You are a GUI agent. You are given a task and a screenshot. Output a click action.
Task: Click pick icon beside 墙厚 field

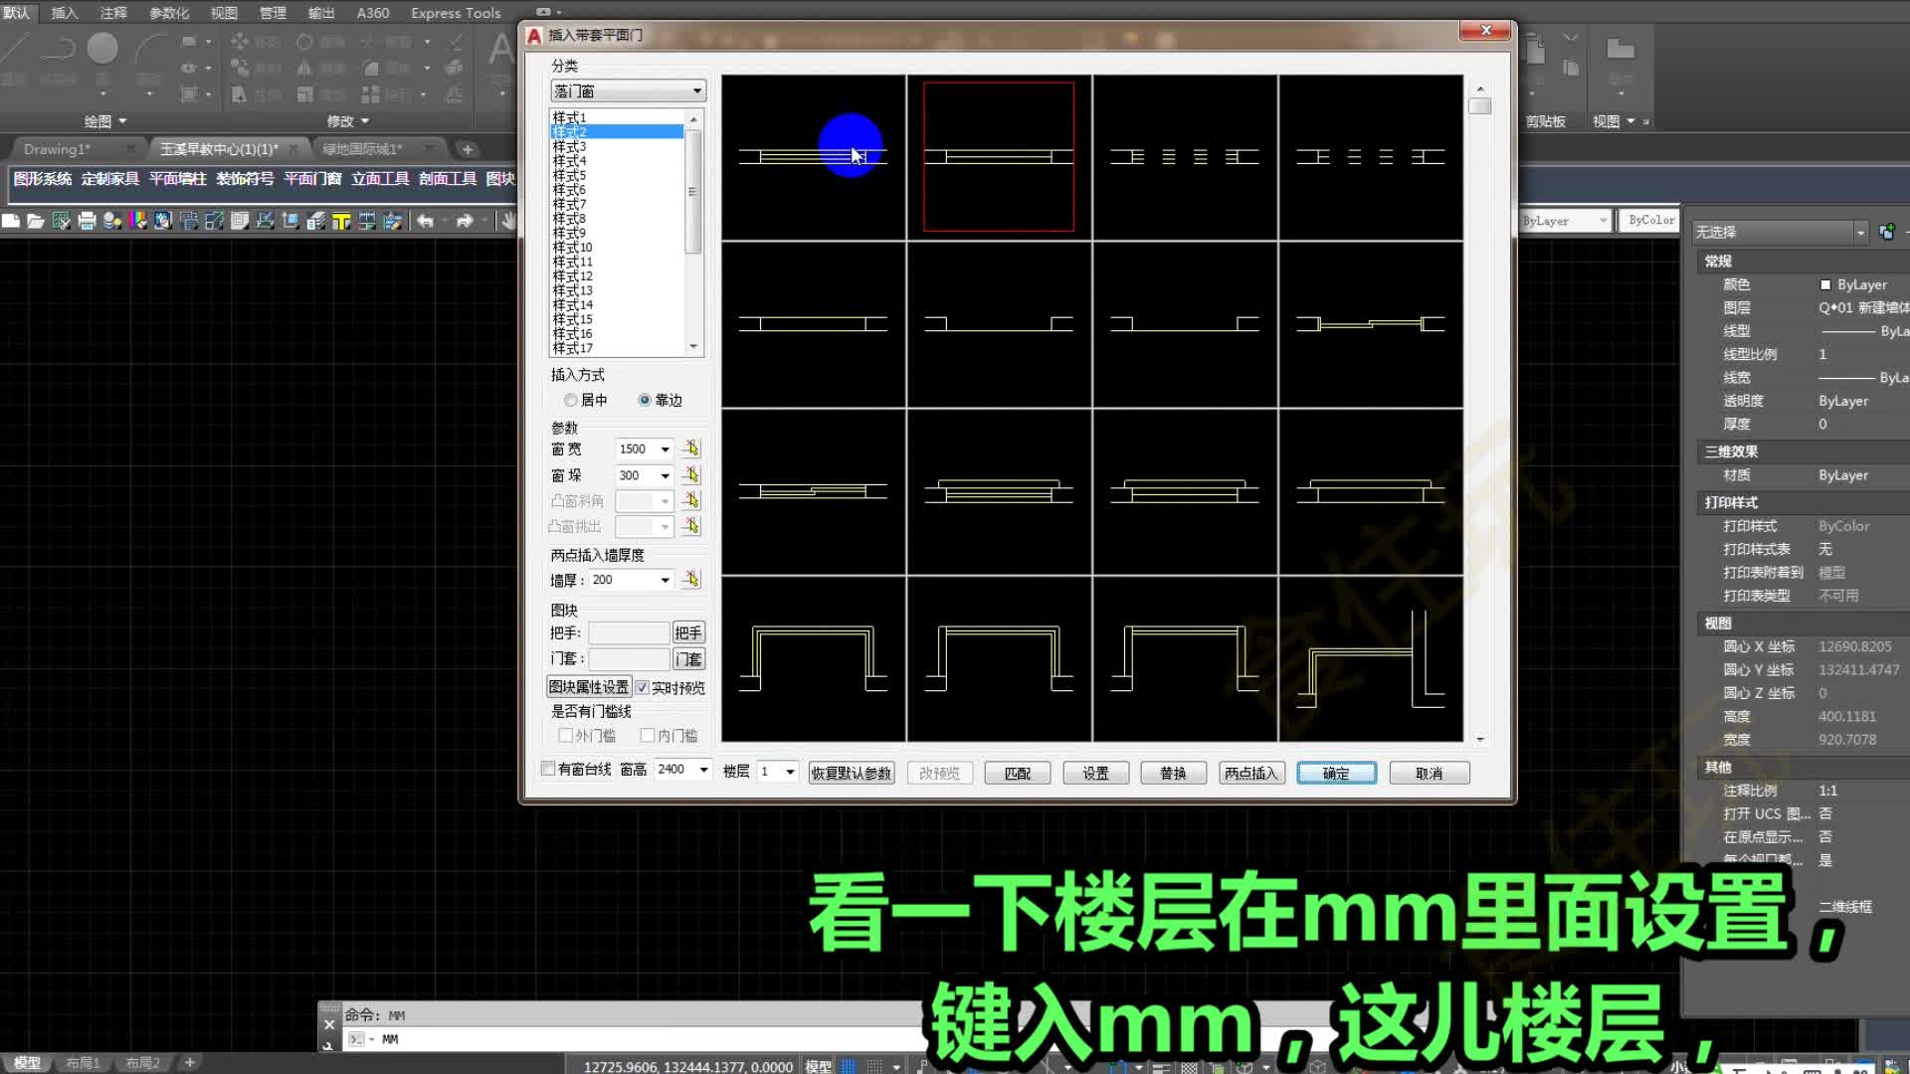690,580
